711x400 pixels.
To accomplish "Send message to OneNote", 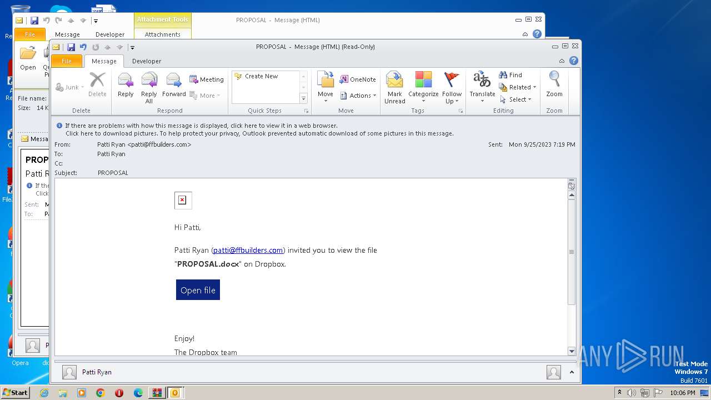I will 358,79.
